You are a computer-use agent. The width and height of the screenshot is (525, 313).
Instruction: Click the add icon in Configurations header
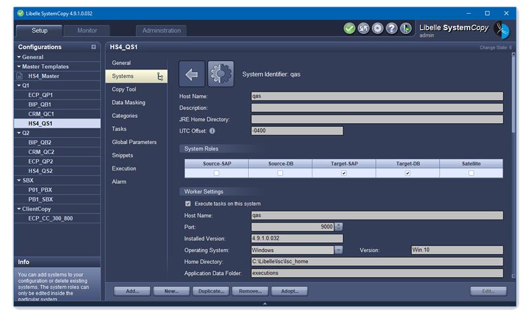[94, 47]
